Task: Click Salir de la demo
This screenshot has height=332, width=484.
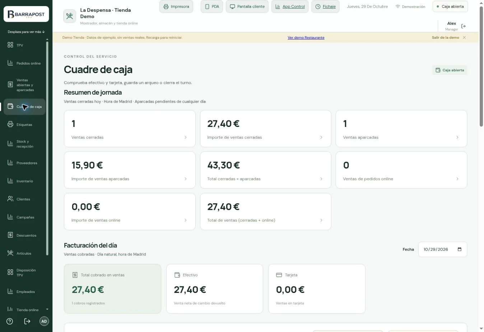Action: tap(445, 38)
